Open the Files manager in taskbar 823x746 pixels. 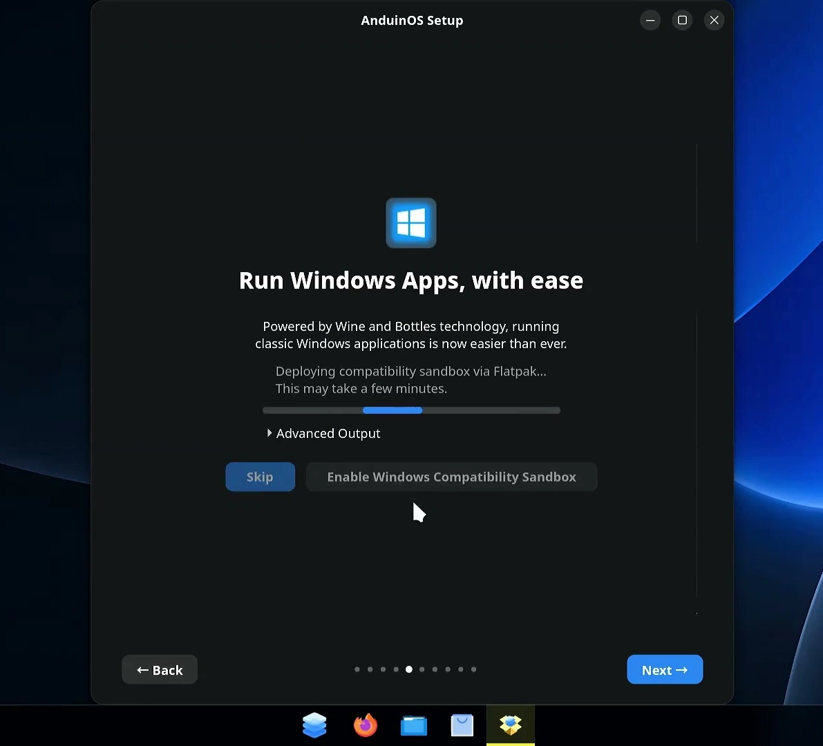click(414, 725)
